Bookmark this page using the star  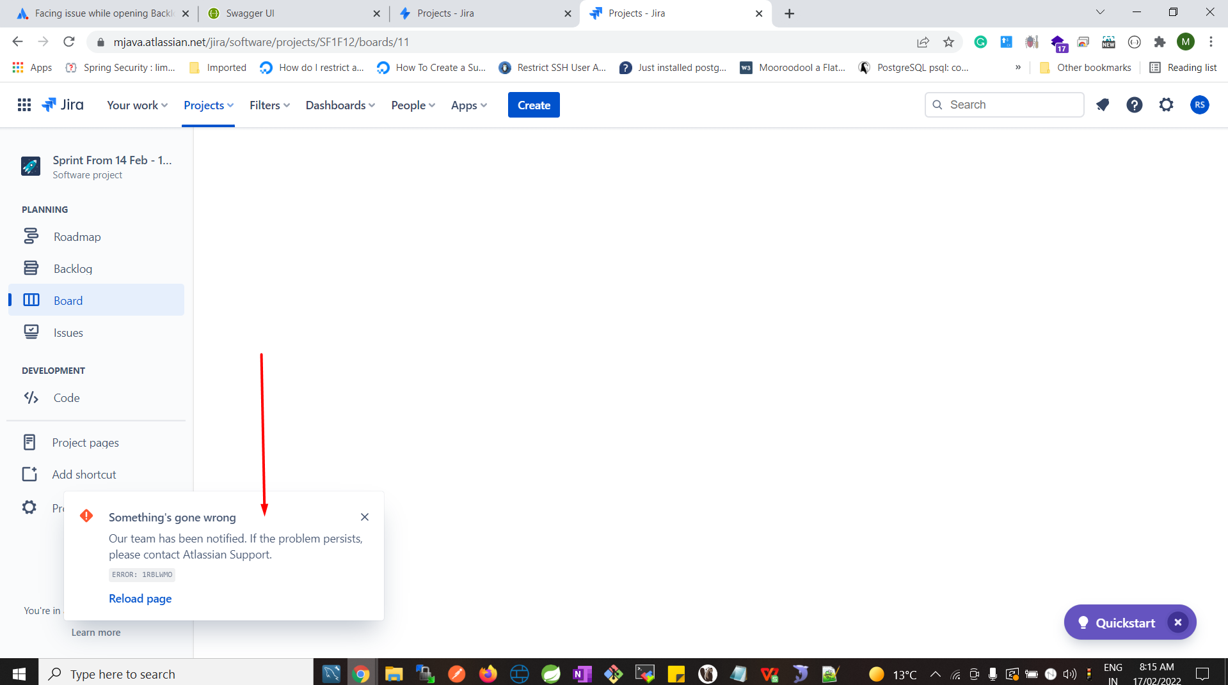[950, 42]
